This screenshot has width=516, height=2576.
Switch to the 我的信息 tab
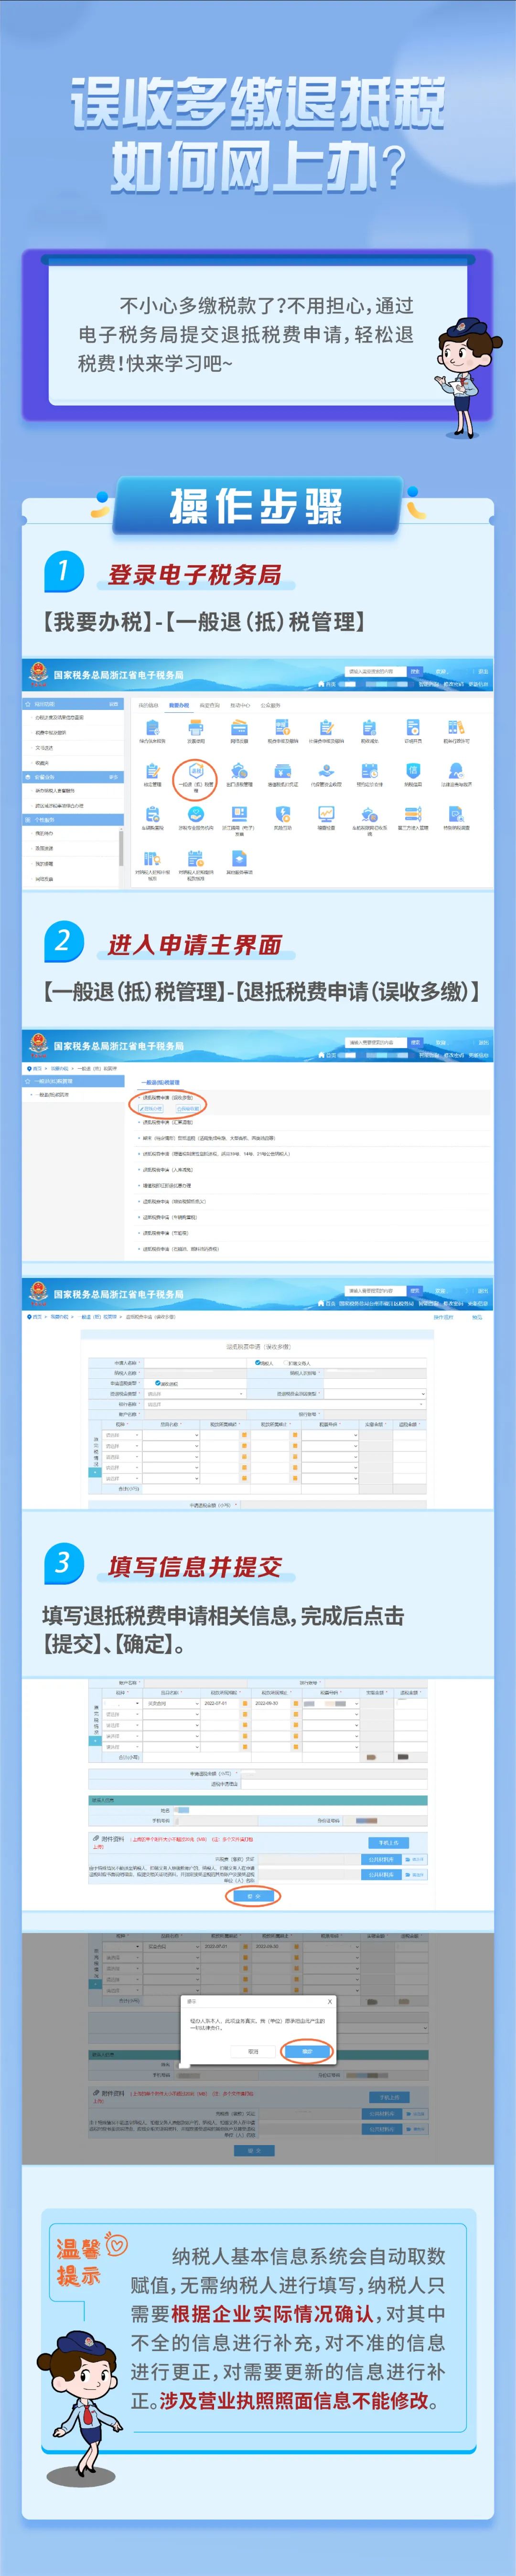(148, 705)
